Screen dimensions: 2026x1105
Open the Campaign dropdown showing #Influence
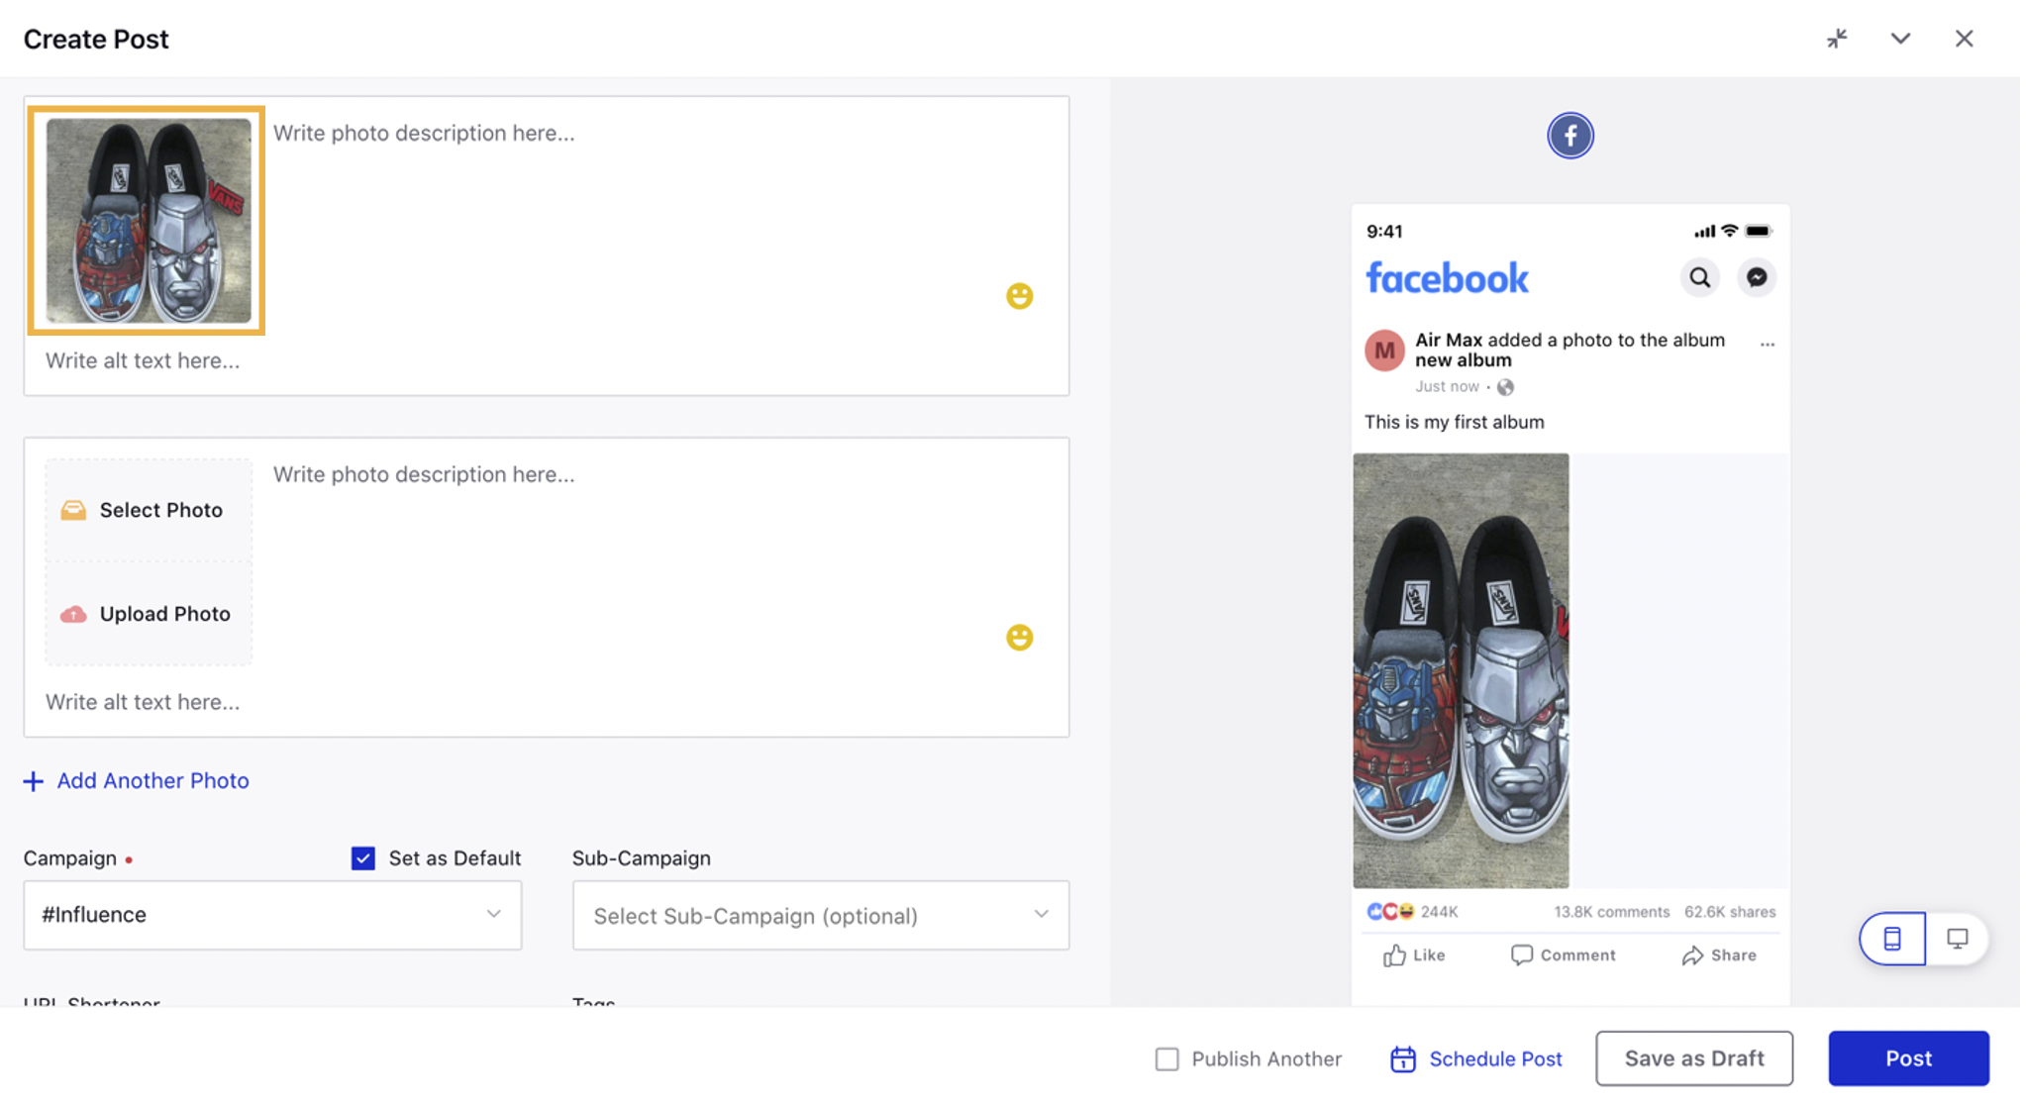tap(272, 915)
